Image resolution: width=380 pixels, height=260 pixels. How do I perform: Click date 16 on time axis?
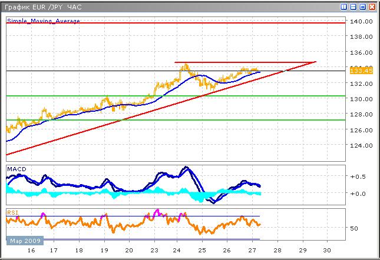pyautogui.click(x=31, y=251)
